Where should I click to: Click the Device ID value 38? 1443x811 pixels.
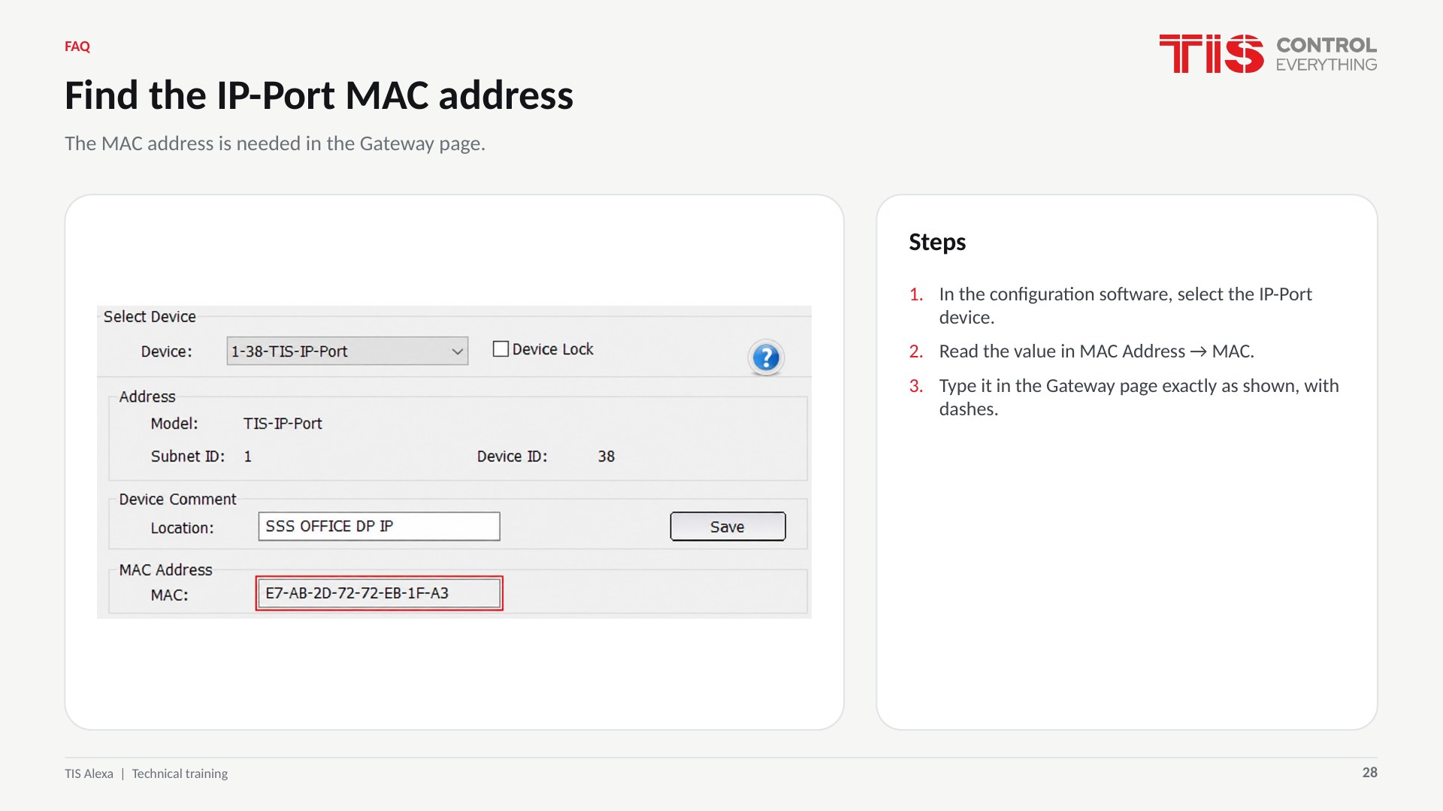[x=607, y=457]
